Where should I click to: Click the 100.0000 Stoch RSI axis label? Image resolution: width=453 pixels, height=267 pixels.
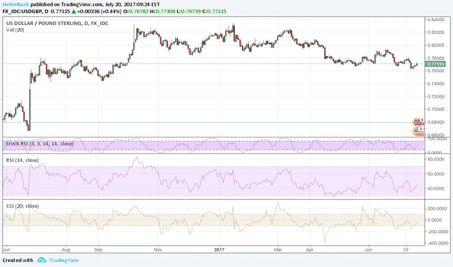[437, 139]
